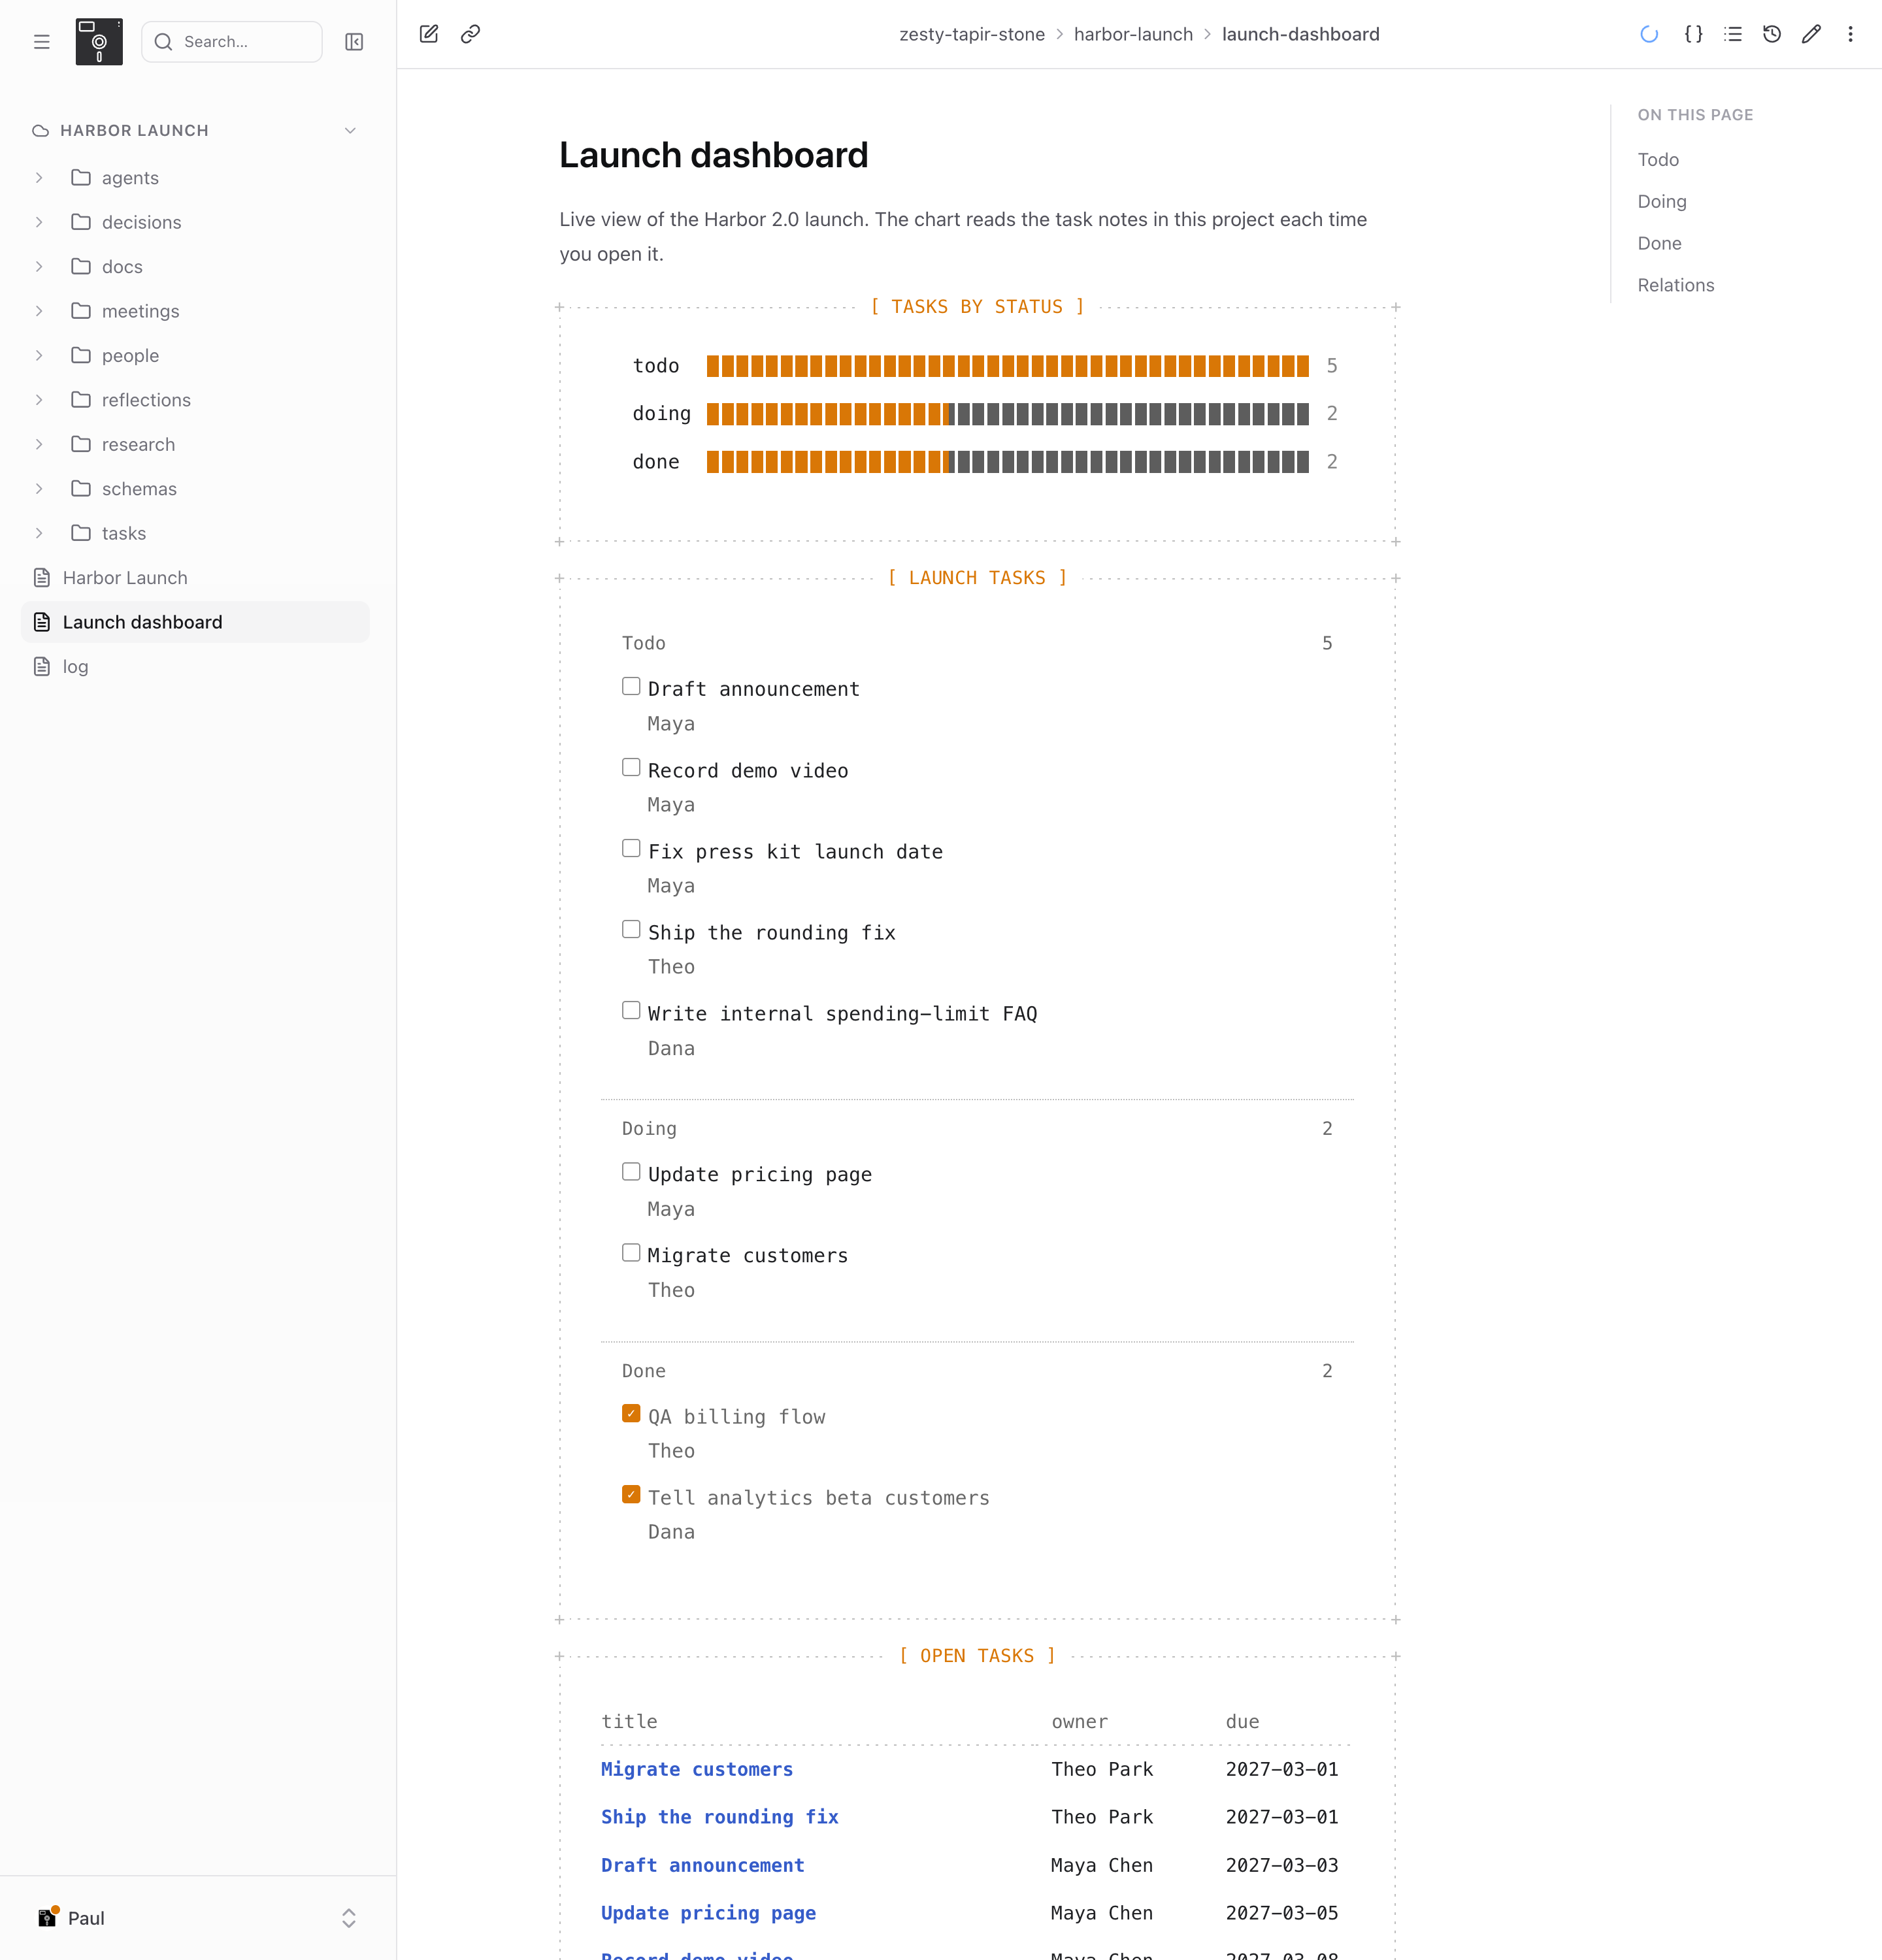Viewport: 1882px width, 1960px height.
Task: Open version history clock icon
Action: tap(1772, 34)
